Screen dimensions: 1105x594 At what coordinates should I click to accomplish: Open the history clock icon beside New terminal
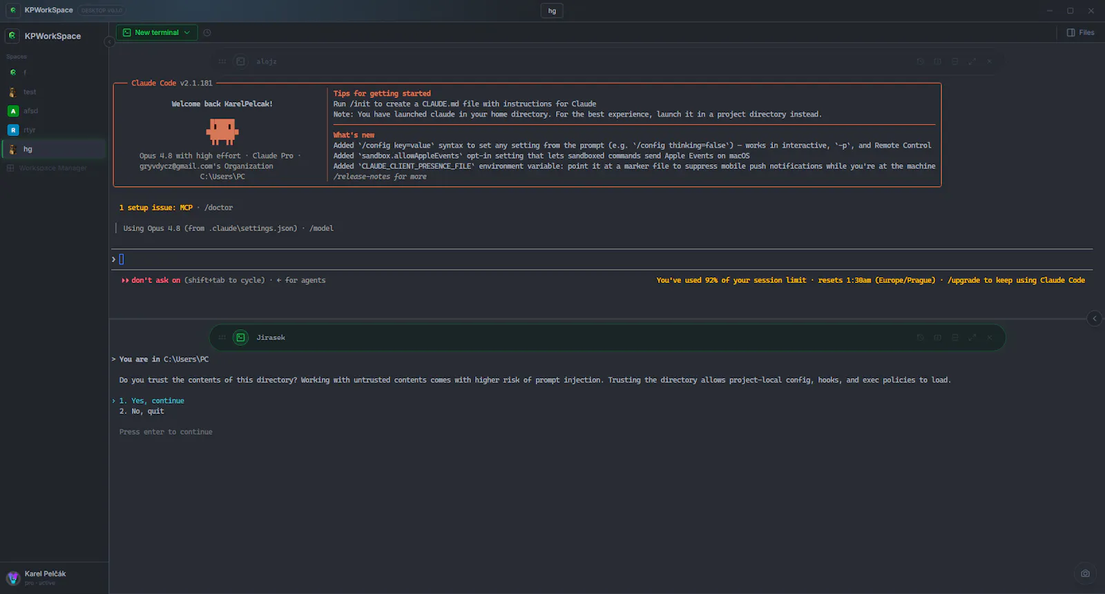tap(207, 32)
